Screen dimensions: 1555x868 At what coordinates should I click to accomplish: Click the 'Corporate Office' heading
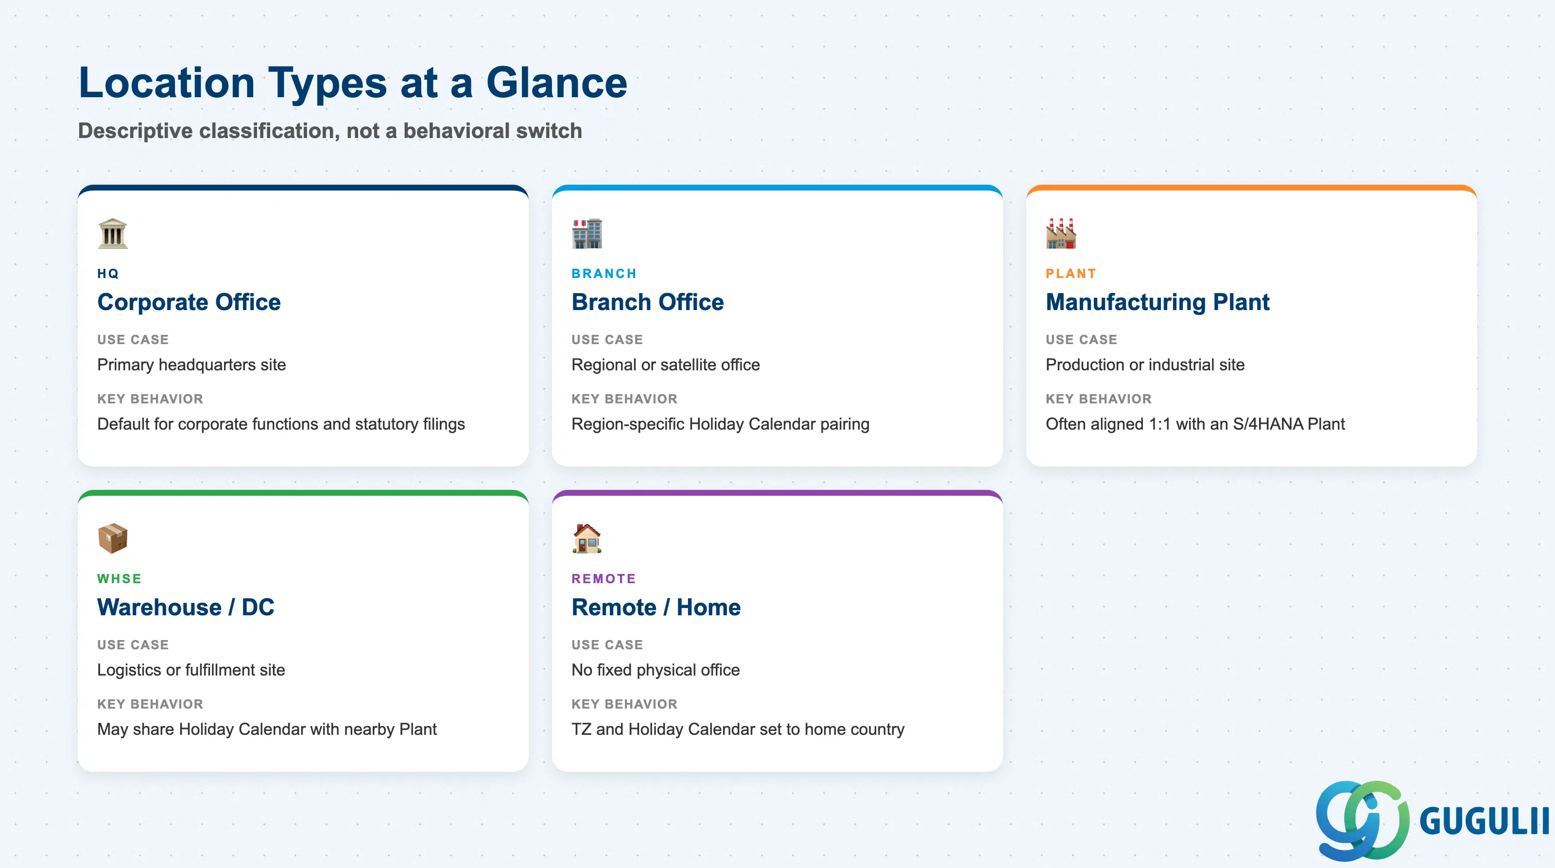pos(189,302)
